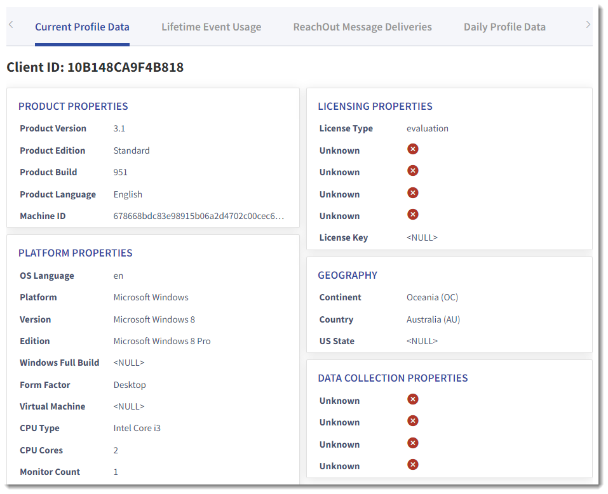Viewport: 608px width, 494px height.
Task: Click the third red X in Data Collection Properties
Action: [412, 443]
